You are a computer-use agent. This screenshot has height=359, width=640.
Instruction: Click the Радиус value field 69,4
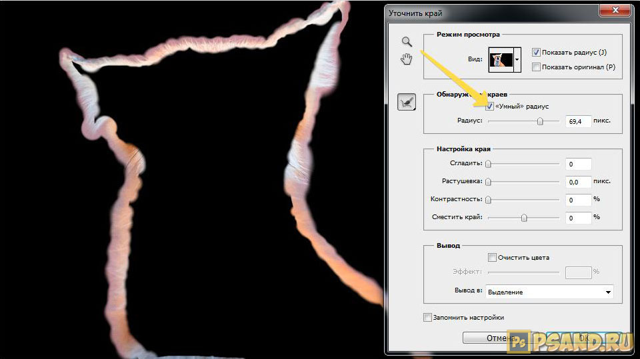pyautogui.click(x=579, y=121)
